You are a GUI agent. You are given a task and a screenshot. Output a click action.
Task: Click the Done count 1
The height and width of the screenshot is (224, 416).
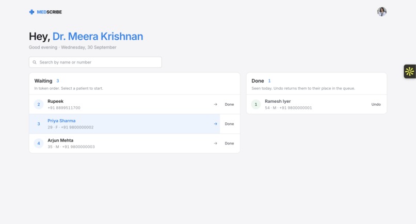(269, 81)
